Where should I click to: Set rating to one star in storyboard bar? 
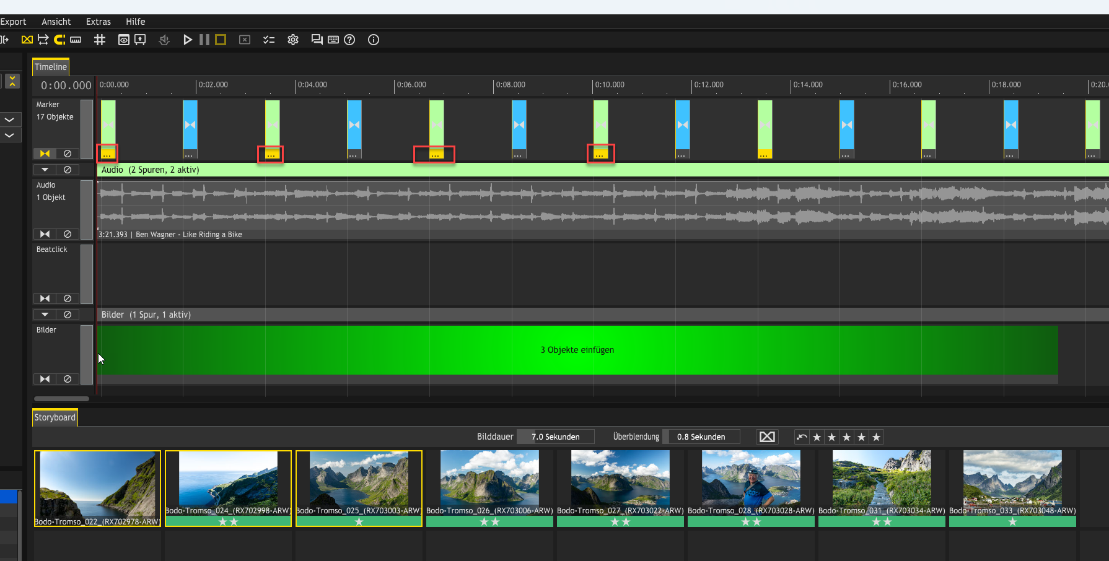(x=817, y=437)
